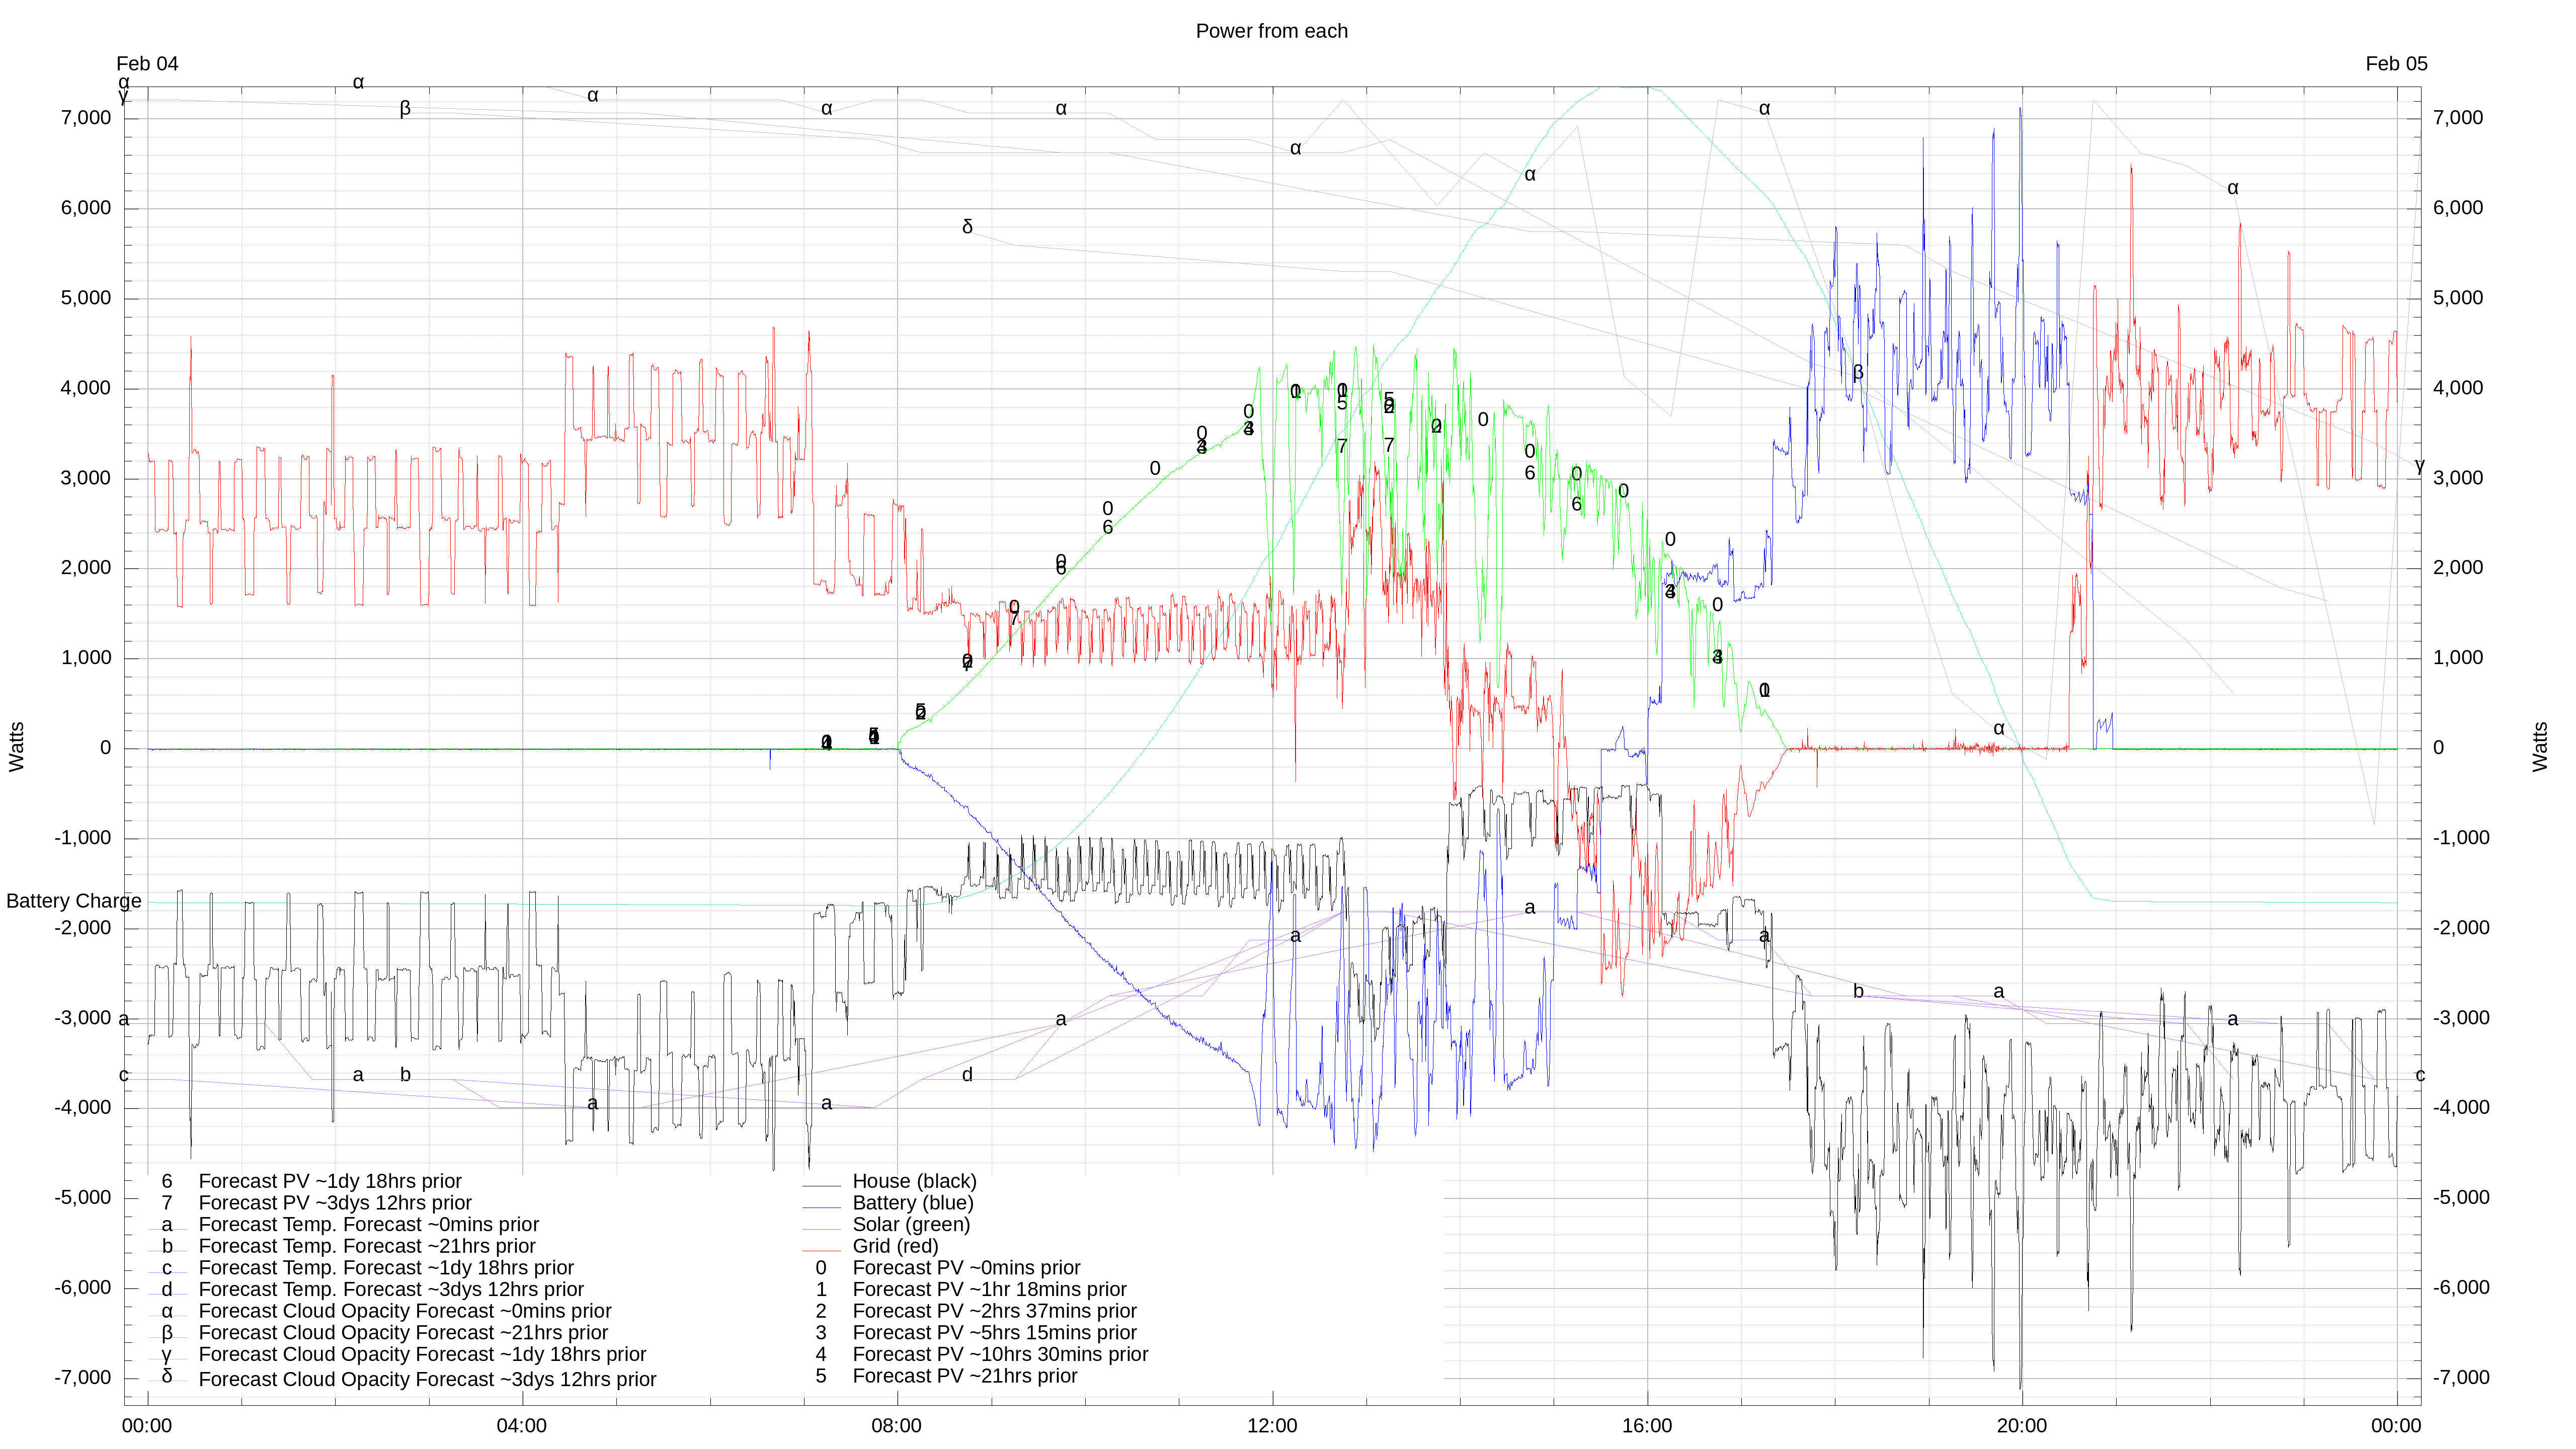Click the β cloud opacity marker near 18:00

point(1858,373)
